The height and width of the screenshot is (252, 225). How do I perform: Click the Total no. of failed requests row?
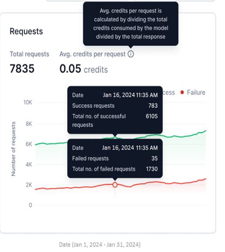coord(115,169)
